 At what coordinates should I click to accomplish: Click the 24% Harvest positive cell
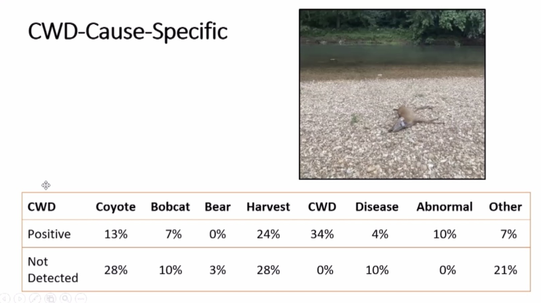(x=268, y=234)
